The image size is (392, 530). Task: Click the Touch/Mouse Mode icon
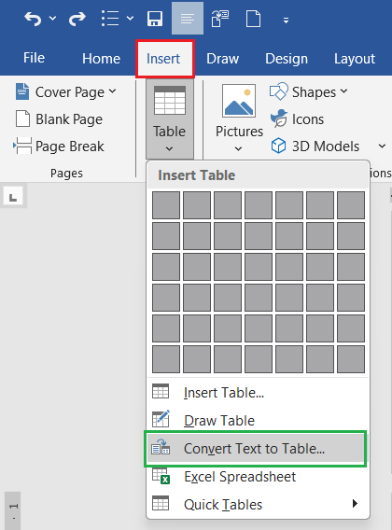pyautogui.click(x=220, y=19)
